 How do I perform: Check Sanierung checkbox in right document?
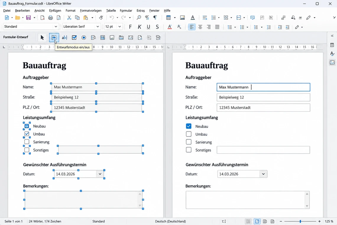(189, 142)
